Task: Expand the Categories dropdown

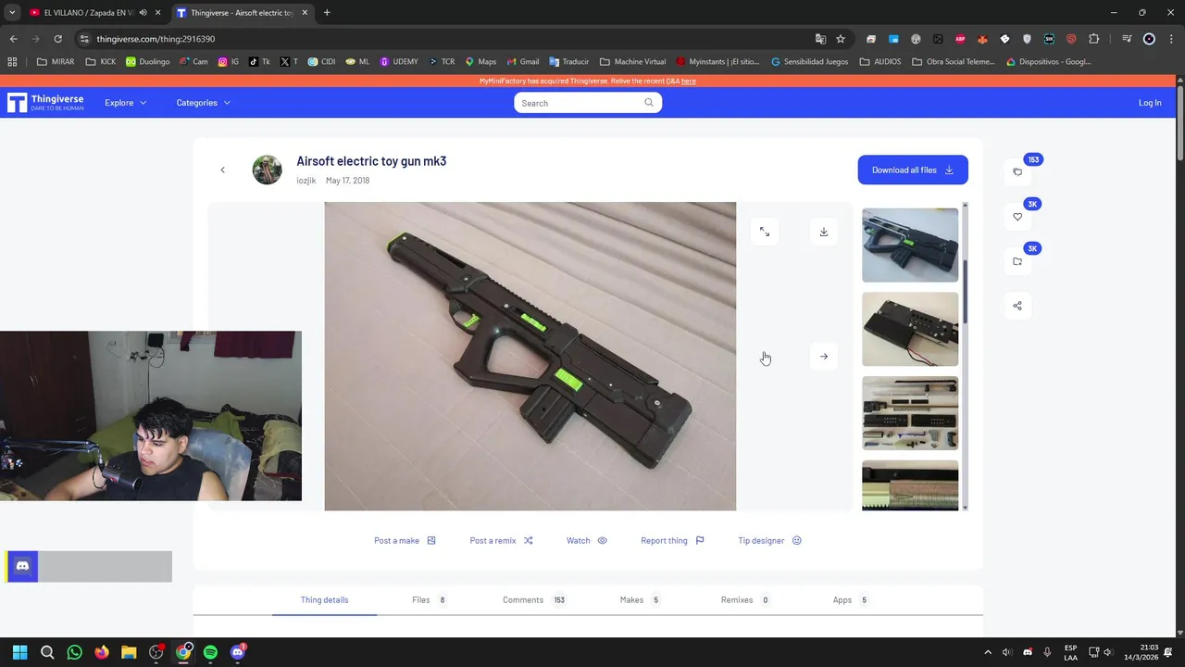Action: click(203, 103)
